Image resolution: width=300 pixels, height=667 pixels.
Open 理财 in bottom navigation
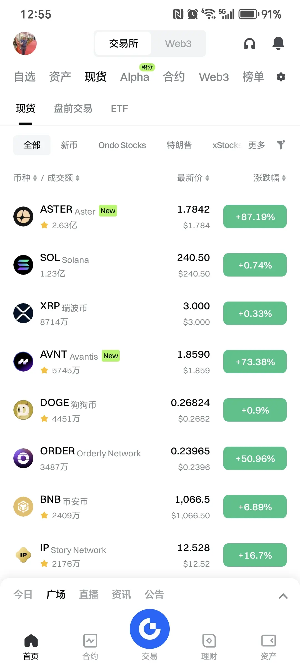click(x=209, y=646)
